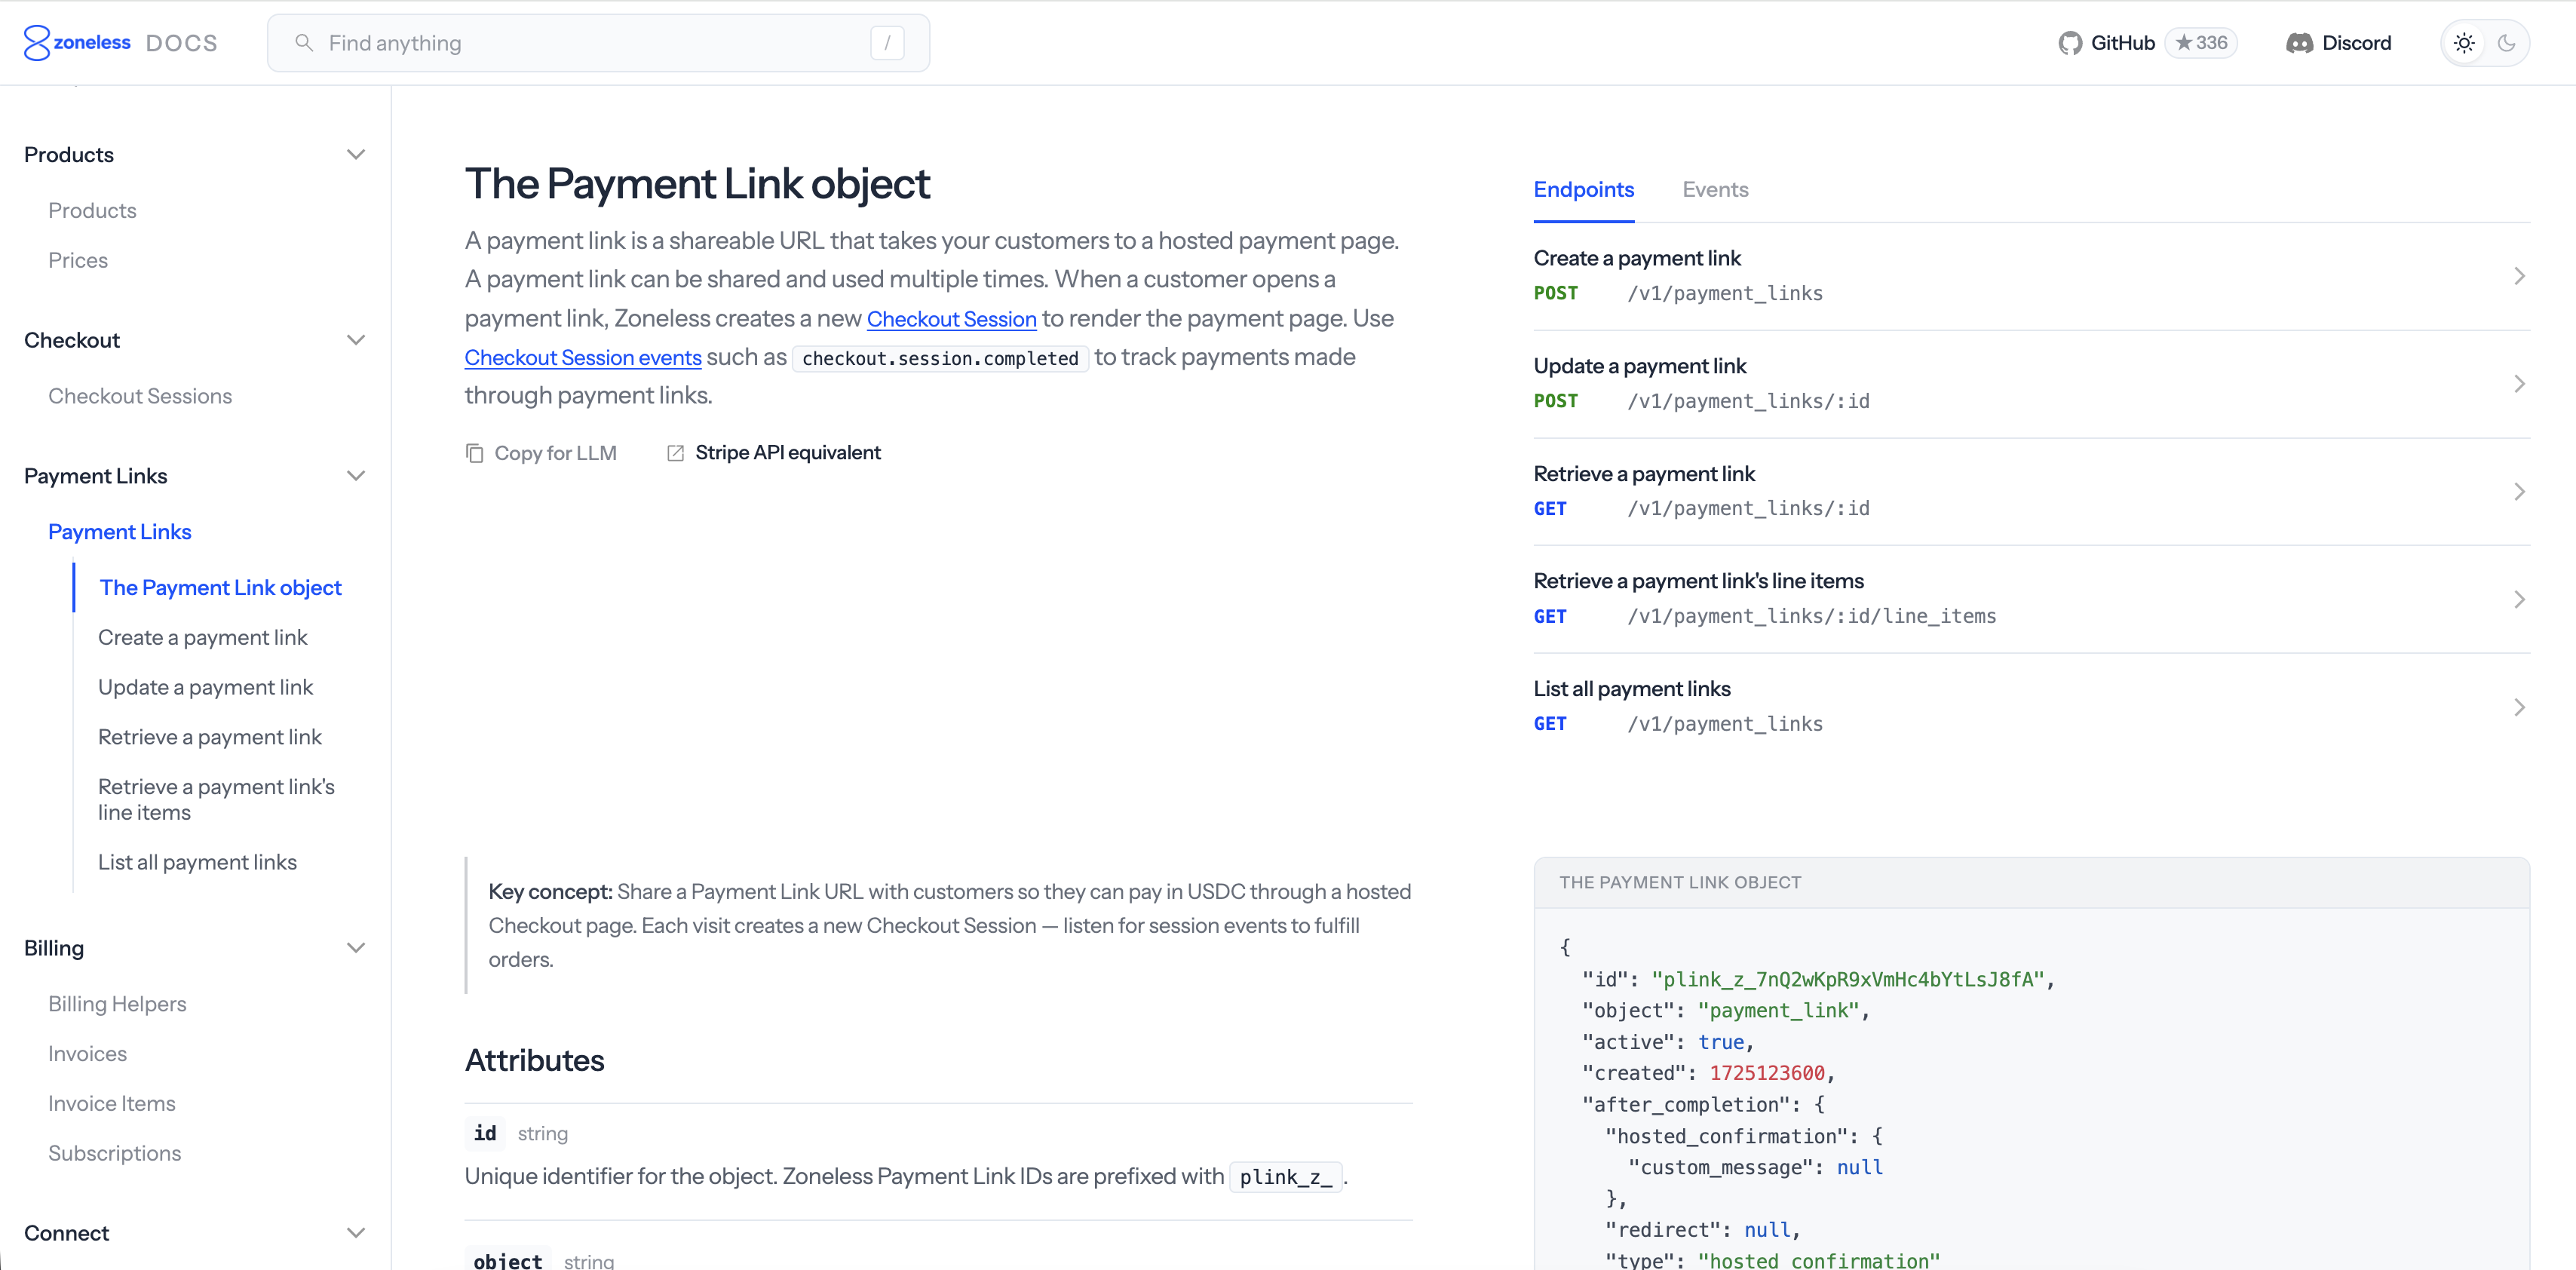Click the Discord text label
This screenshot has height=1270, width=2576.
tap(2356, 43)
